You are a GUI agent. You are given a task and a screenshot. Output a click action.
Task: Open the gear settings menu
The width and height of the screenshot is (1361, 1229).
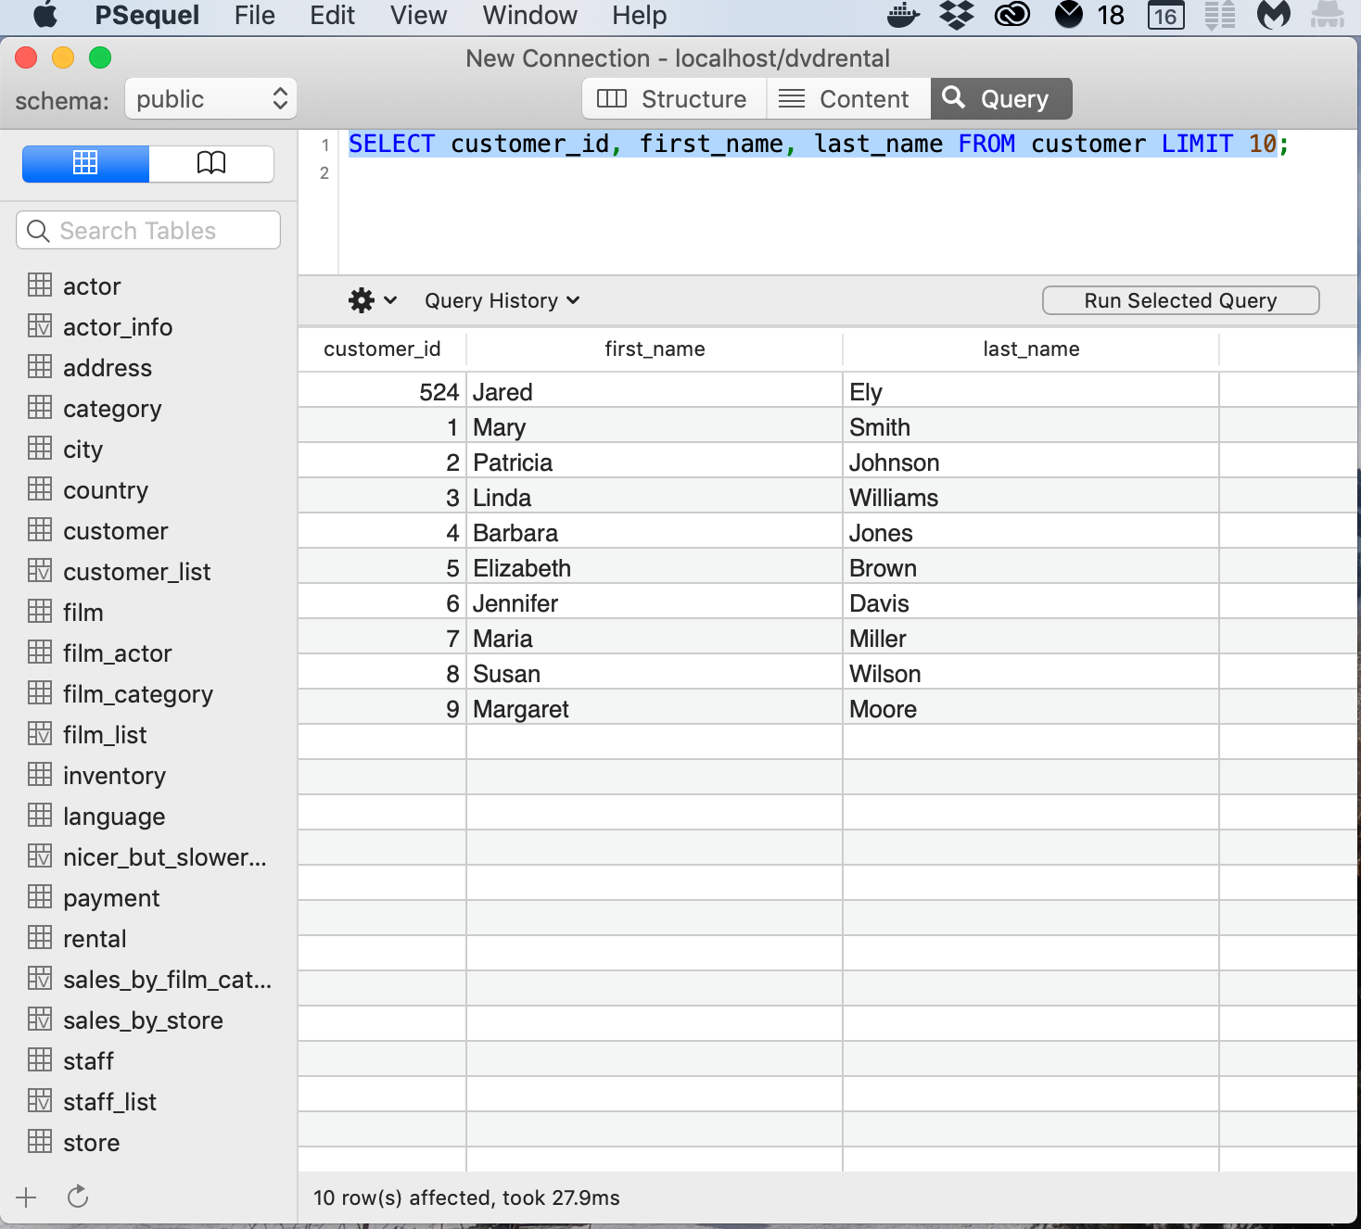click(x=371, y=300)
